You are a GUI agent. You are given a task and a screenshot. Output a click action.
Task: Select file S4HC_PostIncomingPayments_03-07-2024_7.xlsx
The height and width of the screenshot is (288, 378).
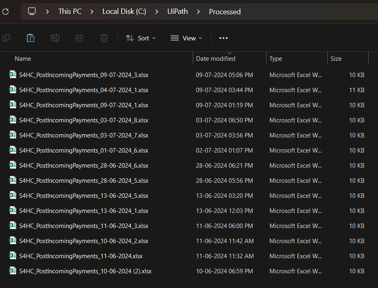pos(84,135)
